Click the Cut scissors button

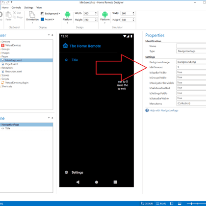pos(17,13)
